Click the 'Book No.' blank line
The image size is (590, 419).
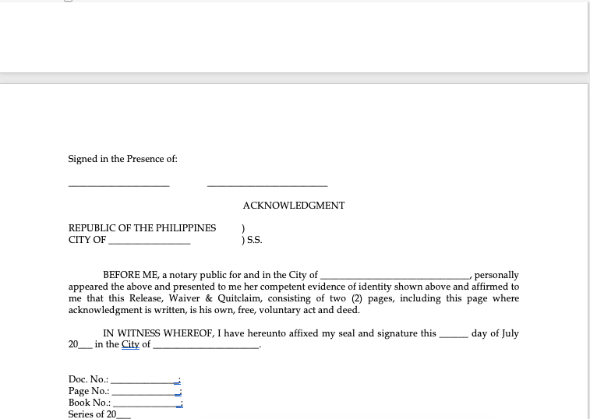(x=147, y=403)
